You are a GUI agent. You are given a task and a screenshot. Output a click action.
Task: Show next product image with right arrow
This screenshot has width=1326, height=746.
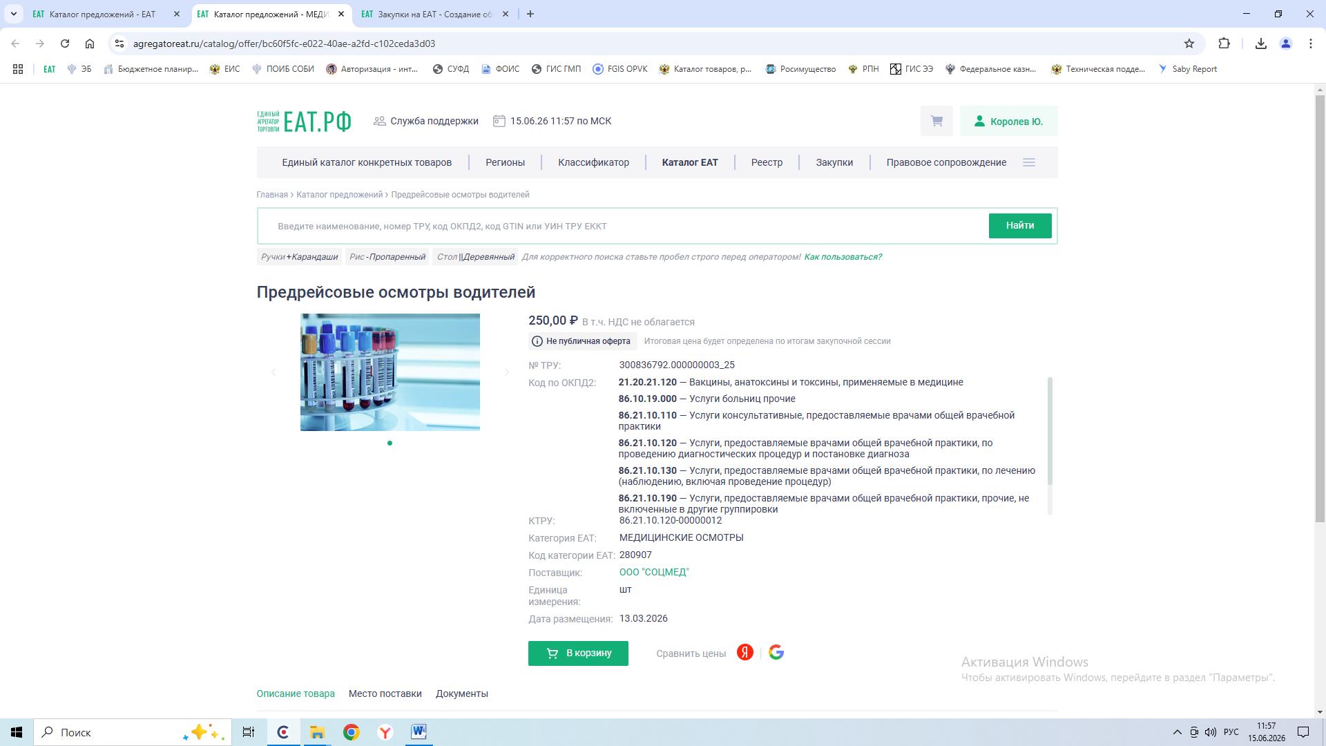click(x=506, y=372)
